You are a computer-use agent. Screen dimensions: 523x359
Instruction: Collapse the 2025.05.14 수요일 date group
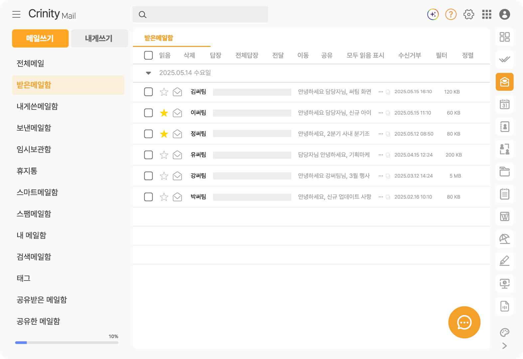148,73
